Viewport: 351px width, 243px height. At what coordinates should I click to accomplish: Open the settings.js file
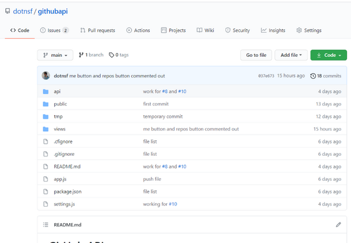[x=64, y=204]
